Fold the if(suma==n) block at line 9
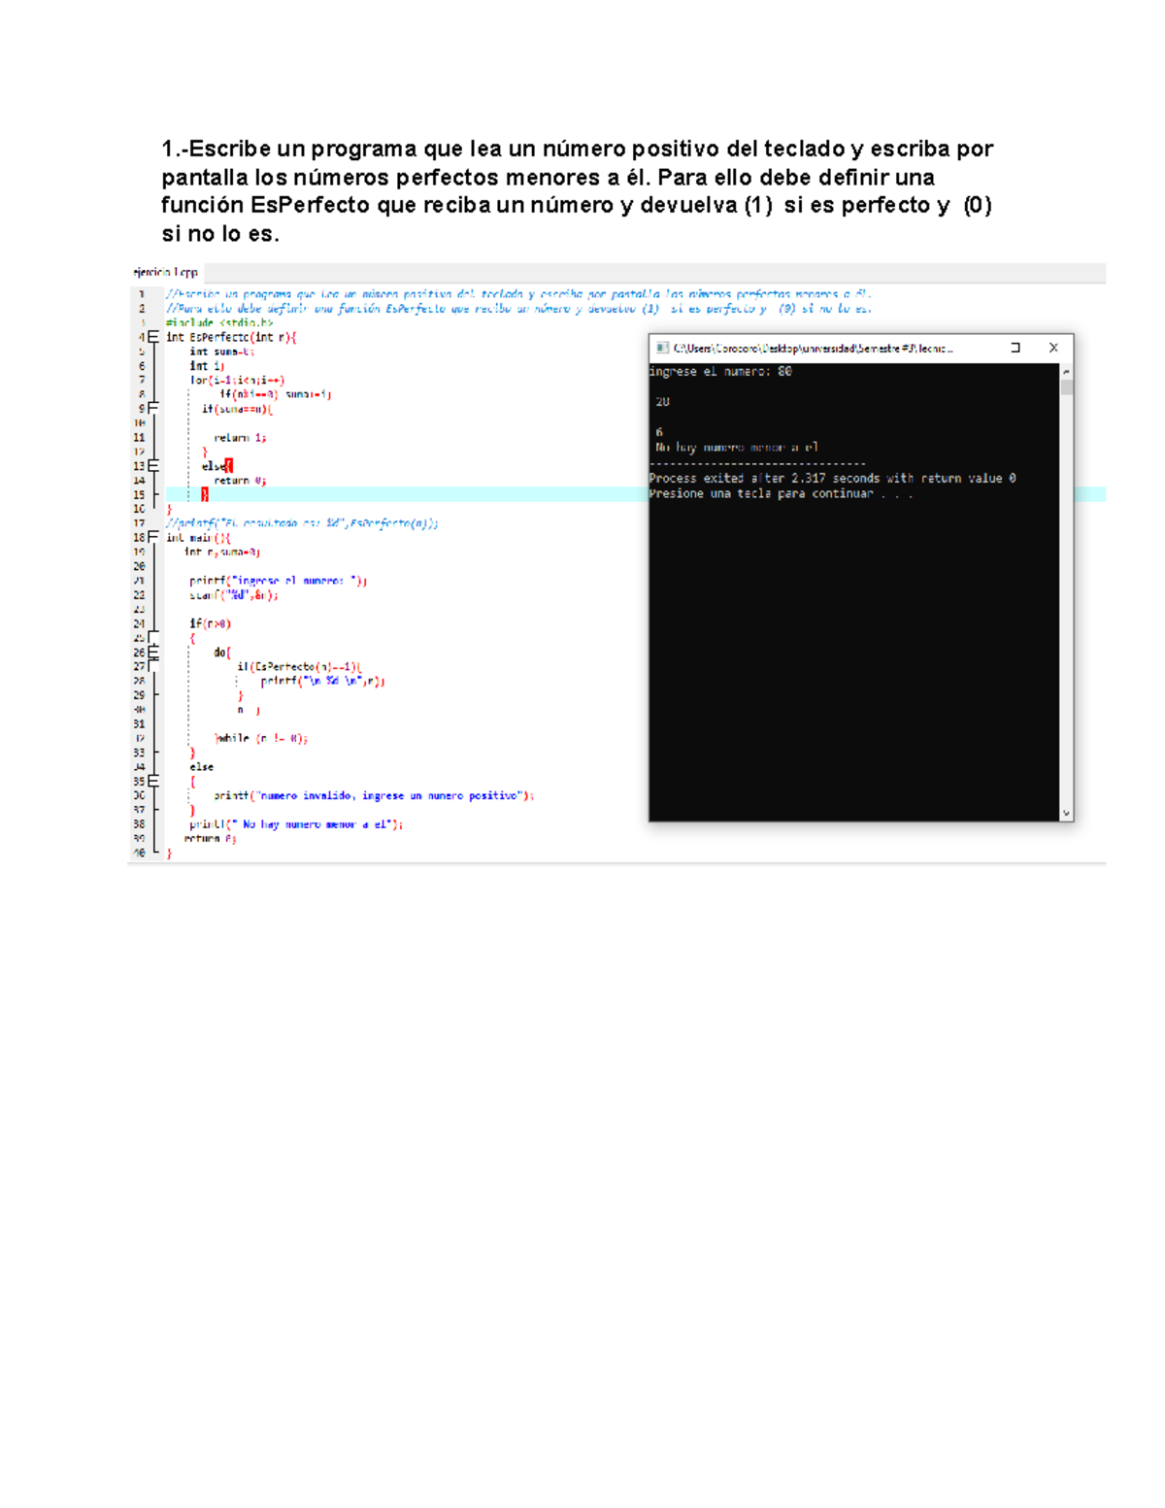This screenshot has height=1508, width=1165. click(153, 409)
